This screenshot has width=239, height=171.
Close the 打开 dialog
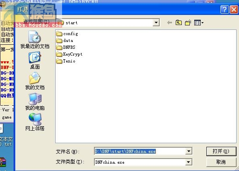[234, 10]
